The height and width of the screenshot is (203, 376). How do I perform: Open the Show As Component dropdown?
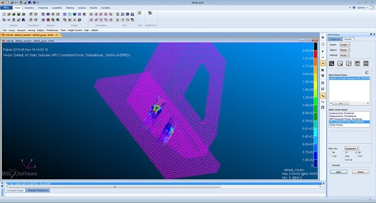tap(351, 148)
